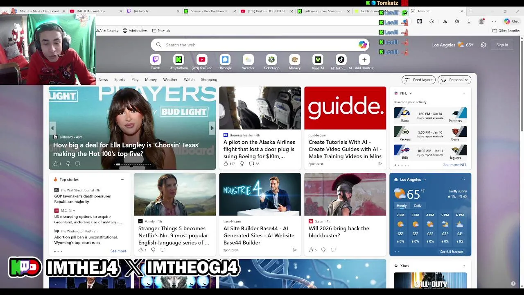Click the Feed layout button
Image resolution: width=524 pixels, height=295 pixels.
click(418, 80)
